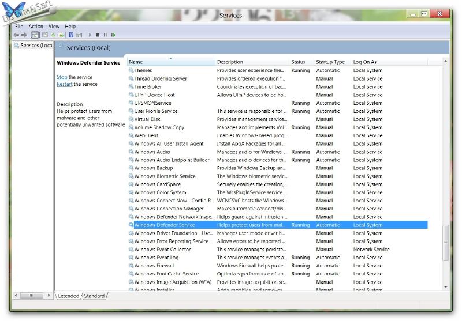This screenshot has height=321, width=462.
Task: Toggle the Show/Hide Console Tree toolbar button
Action: 35,35
